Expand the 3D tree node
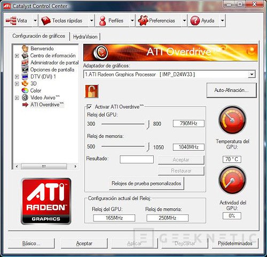The height and width of the screenshot is (257, 267). pos(17,84)
